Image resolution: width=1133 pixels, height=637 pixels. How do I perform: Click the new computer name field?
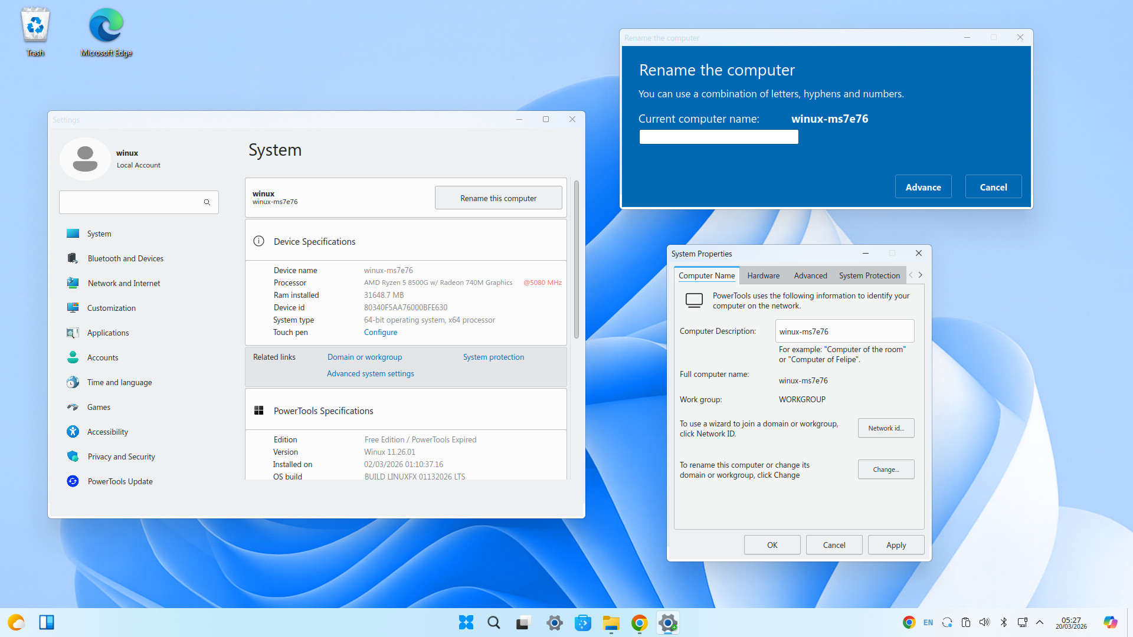pos(719,137)
